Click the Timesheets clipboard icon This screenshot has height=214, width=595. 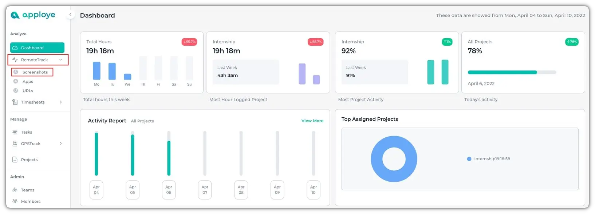point(15,102)
